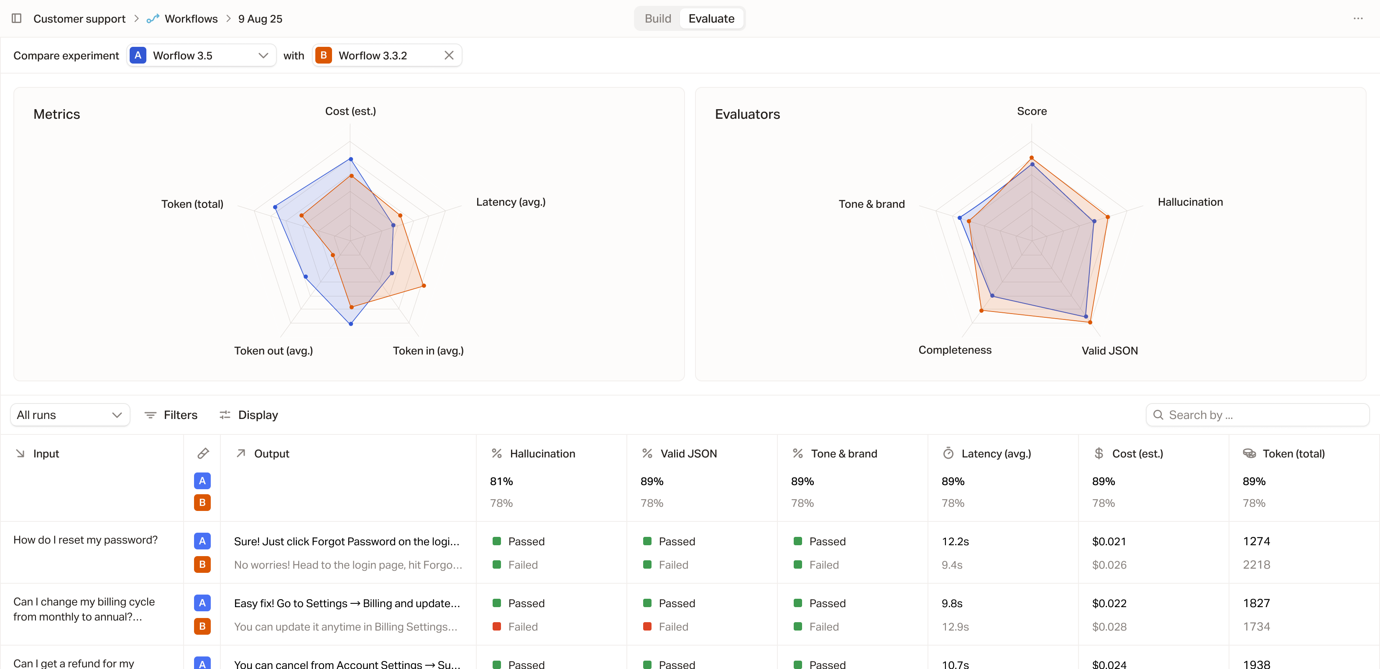The height and width of the screenshot is (669, 1380).
Task: Click the Customer support breadcrumb
Action: coord(79,18)
